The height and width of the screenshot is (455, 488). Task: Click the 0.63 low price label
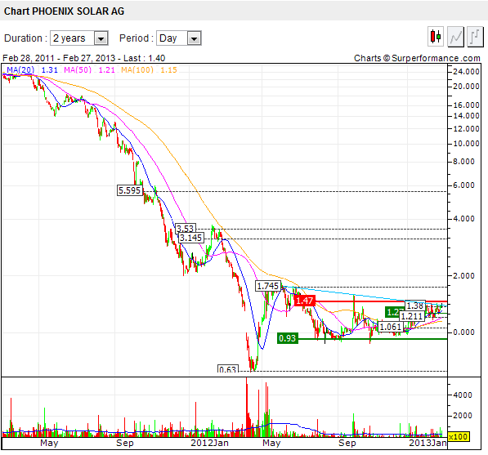(228, 369)
